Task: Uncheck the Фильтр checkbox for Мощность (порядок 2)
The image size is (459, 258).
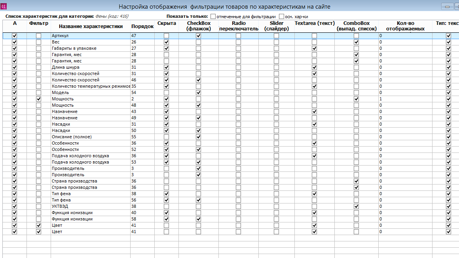Action: 39,99
